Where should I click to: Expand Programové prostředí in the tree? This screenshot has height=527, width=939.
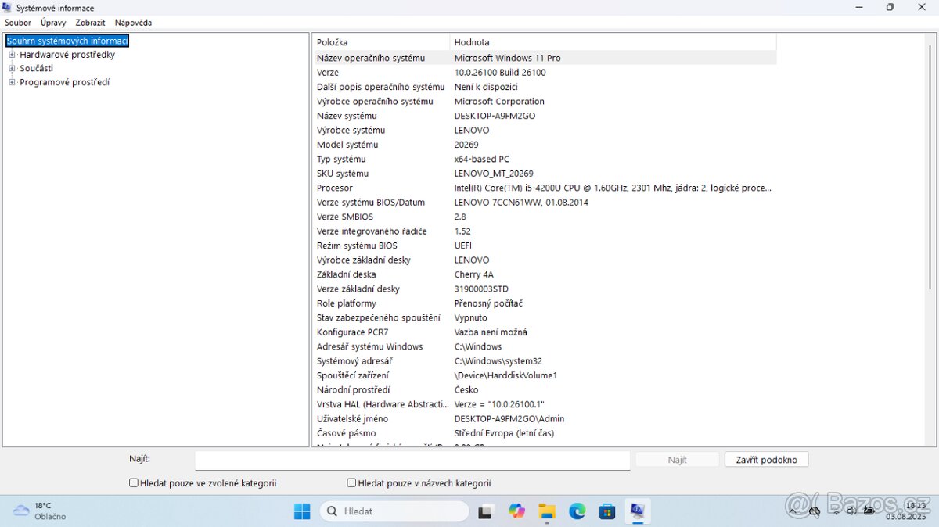coord(11,81)
